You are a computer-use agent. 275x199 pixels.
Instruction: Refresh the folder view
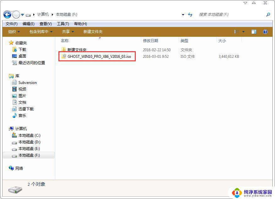pyautogui.click(x=190, y=14)
